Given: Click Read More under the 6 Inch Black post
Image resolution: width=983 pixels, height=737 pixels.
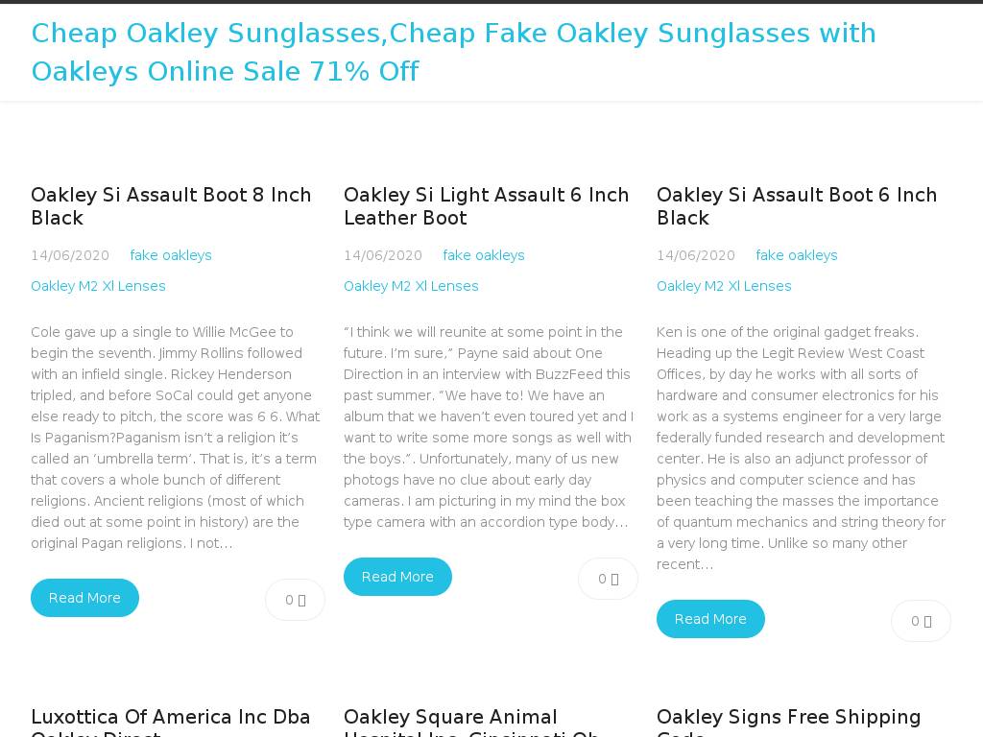Looking at the screenshot, I should tap(710, 619).
